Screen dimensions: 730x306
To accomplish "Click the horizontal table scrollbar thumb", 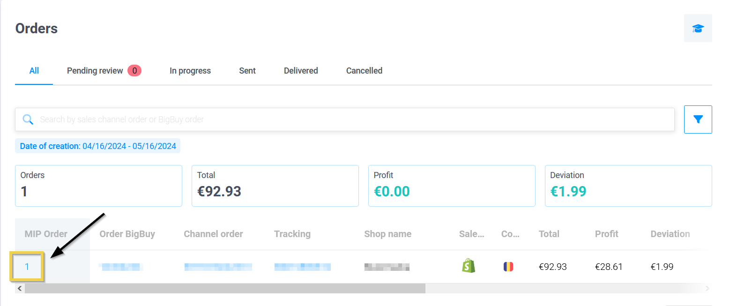I will (x=225, y=289).
